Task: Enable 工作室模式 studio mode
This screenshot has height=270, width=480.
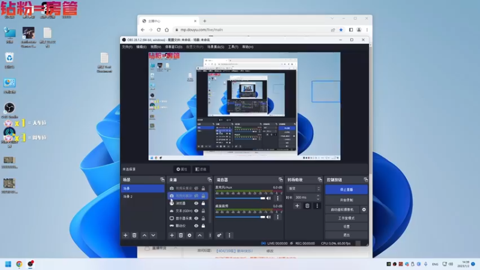Action: point(346,218)
